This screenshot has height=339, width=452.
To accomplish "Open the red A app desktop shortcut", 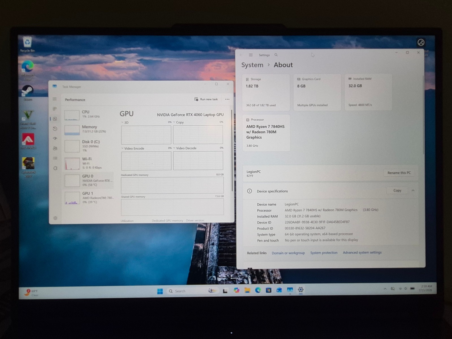I will click(x=28, y=141).
